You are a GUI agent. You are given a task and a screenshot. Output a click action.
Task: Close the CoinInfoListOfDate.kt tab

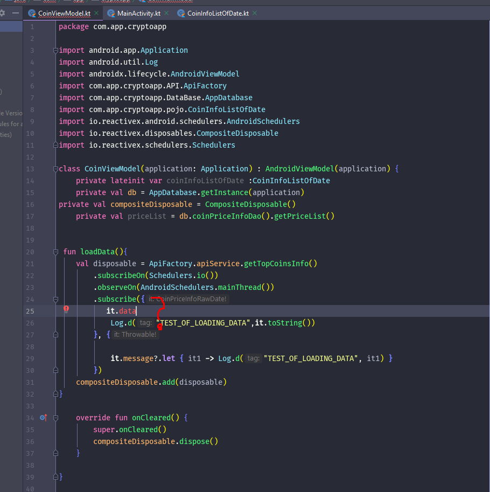(x=254, y=13)
